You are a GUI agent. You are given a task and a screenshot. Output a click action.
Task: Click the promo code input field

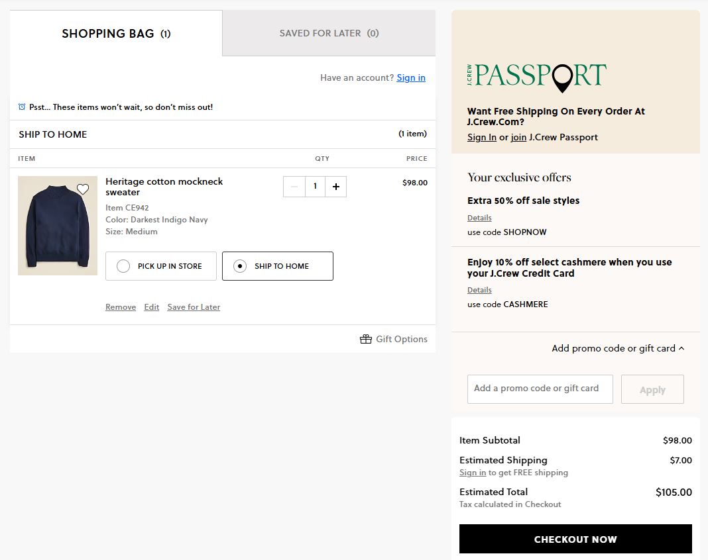click(540, 389)
